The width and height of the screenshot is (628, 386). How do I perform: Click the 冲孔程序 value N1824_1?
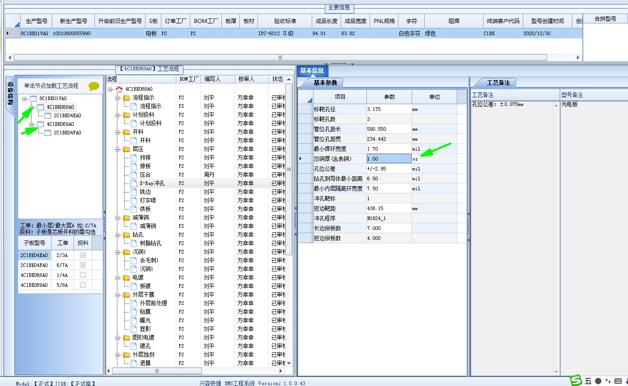pos(389,218)
